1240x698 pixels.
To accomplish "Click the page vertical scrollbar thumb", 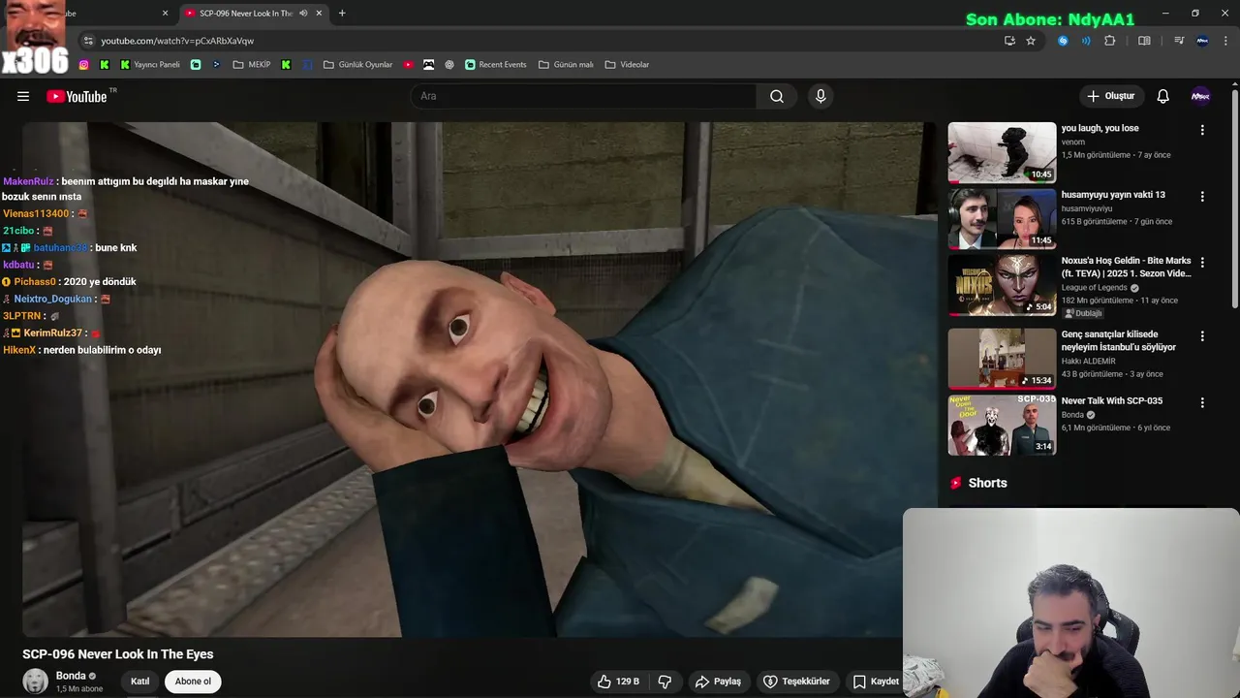I will [1235, 199].
